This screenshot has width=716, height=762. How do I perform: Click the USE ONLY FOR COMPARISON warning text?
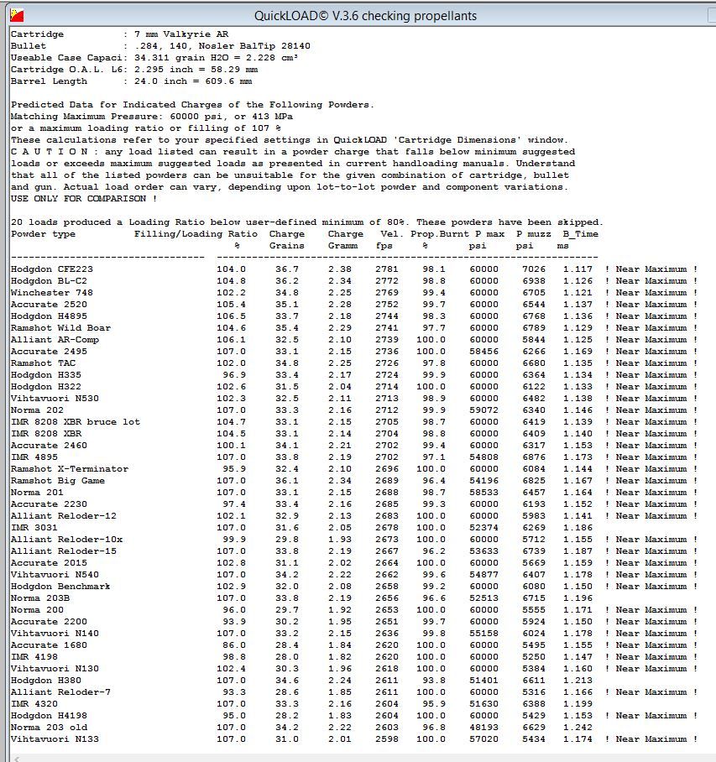[x=84, y=199]
